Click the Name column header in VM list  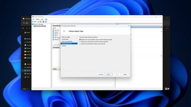(x=54, y=28)
